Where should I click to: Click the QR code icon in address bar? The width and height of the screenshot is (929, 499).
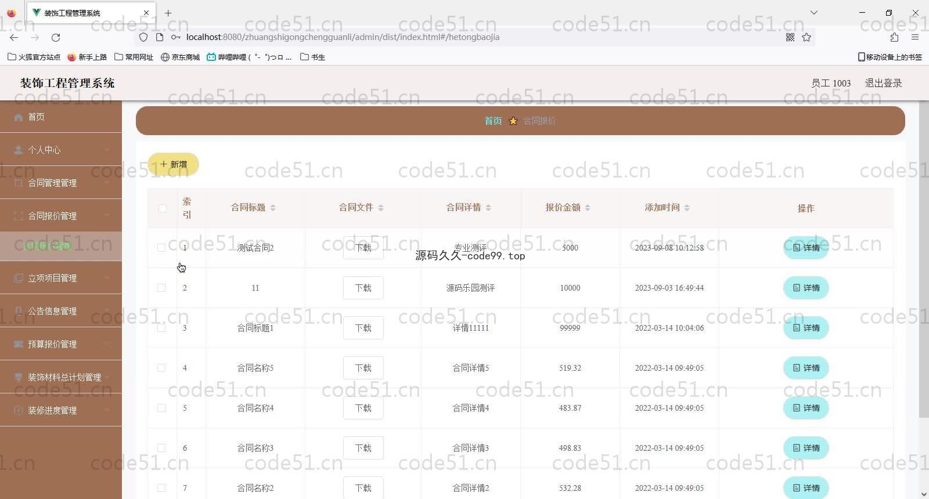[790, 37]
